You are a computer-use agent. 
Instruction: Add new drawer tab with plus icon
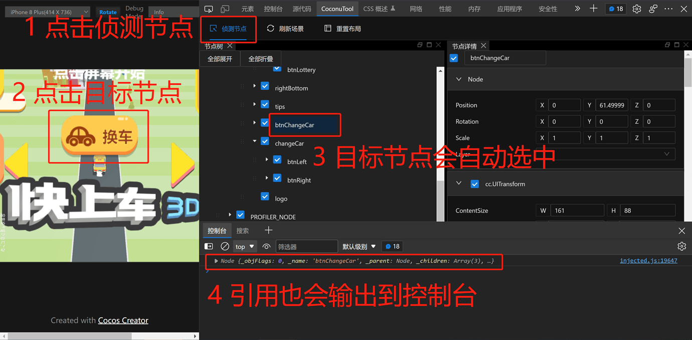click(x=268, y=230)
